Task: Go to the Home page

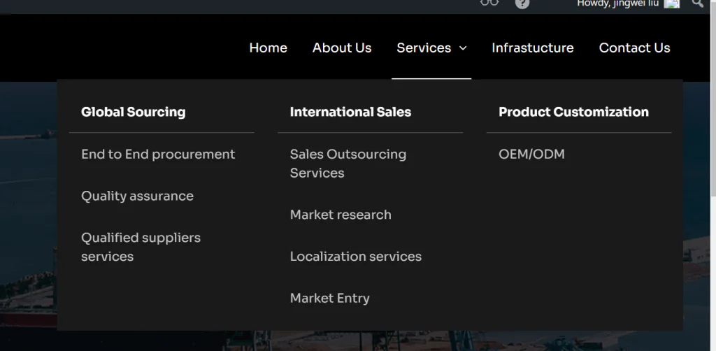Action: [268, 48]
